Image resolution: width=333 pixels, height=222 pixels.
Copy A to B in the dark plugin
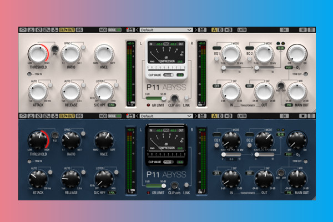click(x=228, y=116)
